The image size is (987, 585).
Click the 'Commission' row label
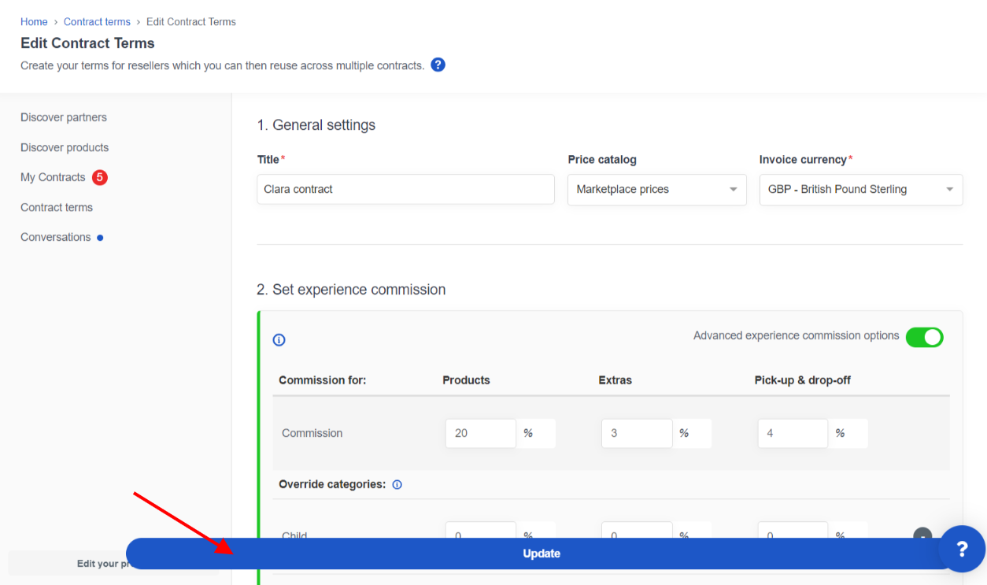(x=312, y=433)
